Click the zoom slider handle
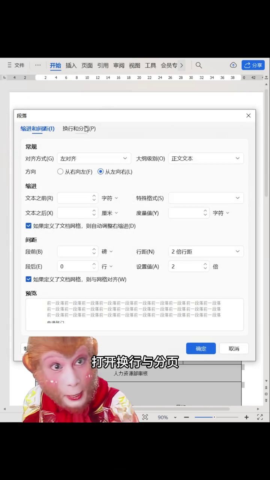 214,417
